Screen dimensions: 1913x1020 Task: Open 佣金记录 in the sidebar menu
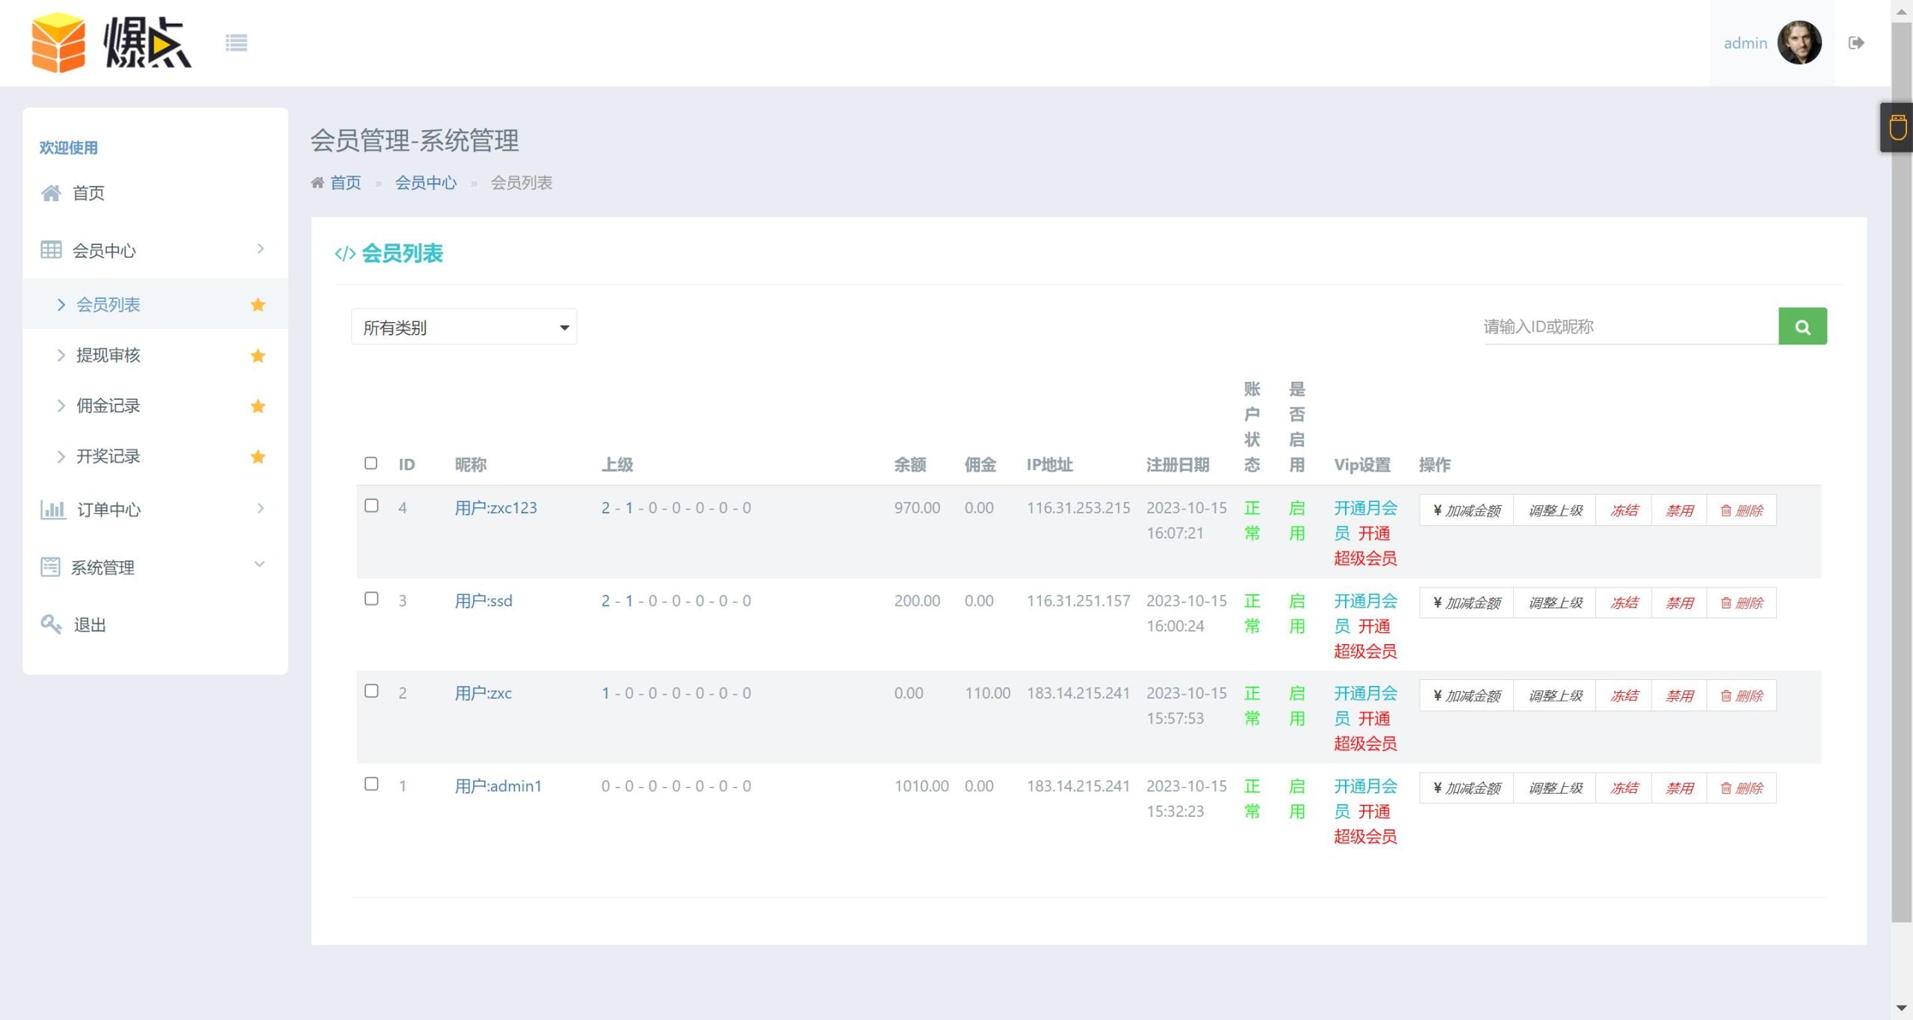click(109, 405)
